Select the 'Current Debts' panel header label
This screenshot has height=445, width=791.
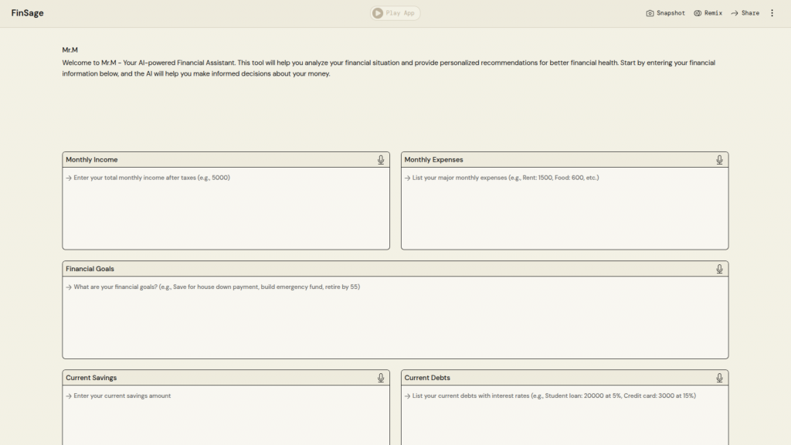coord(427,378)
